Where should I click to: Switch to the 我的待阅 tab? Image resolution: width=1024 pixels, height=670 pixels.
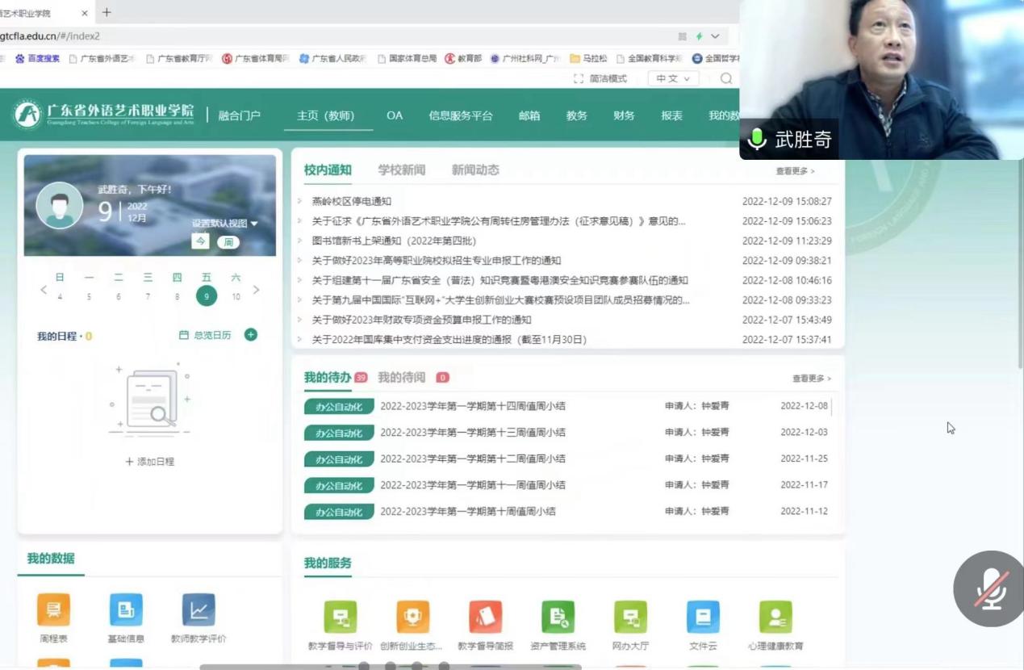(401, 377)
